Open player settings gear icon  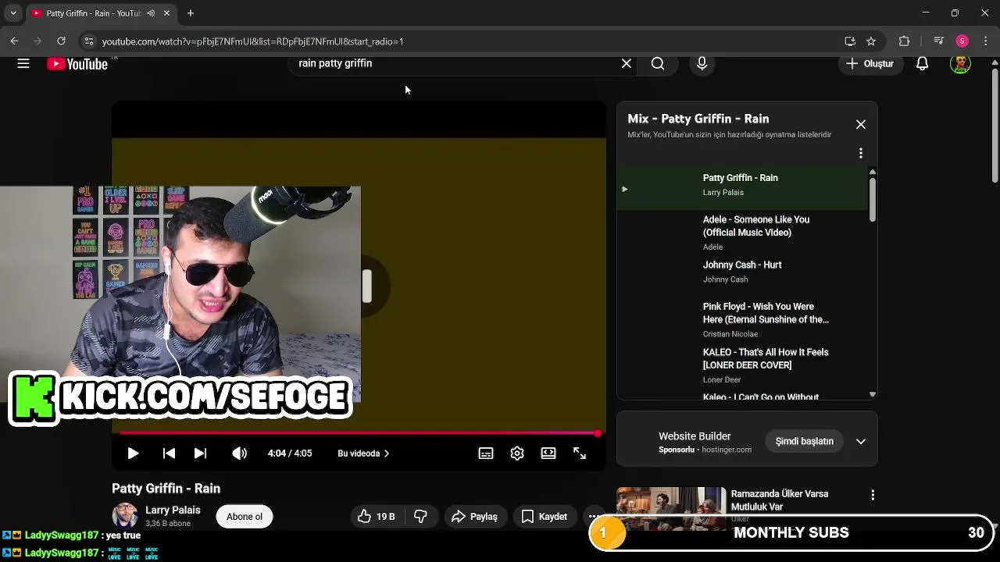[x=517, y=454]
